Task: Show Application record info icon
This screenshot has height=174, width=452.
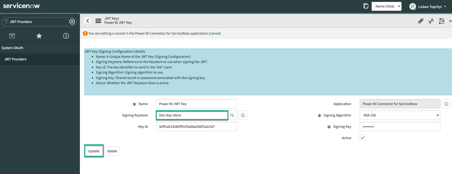Action: coord(446,104)
